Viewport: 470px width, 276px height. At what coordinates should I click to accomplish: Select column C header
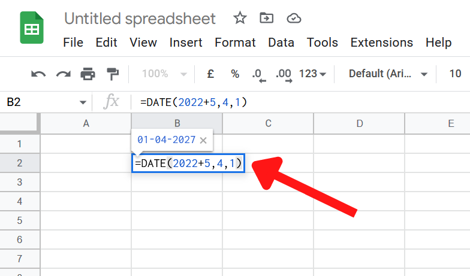[268, 123]
